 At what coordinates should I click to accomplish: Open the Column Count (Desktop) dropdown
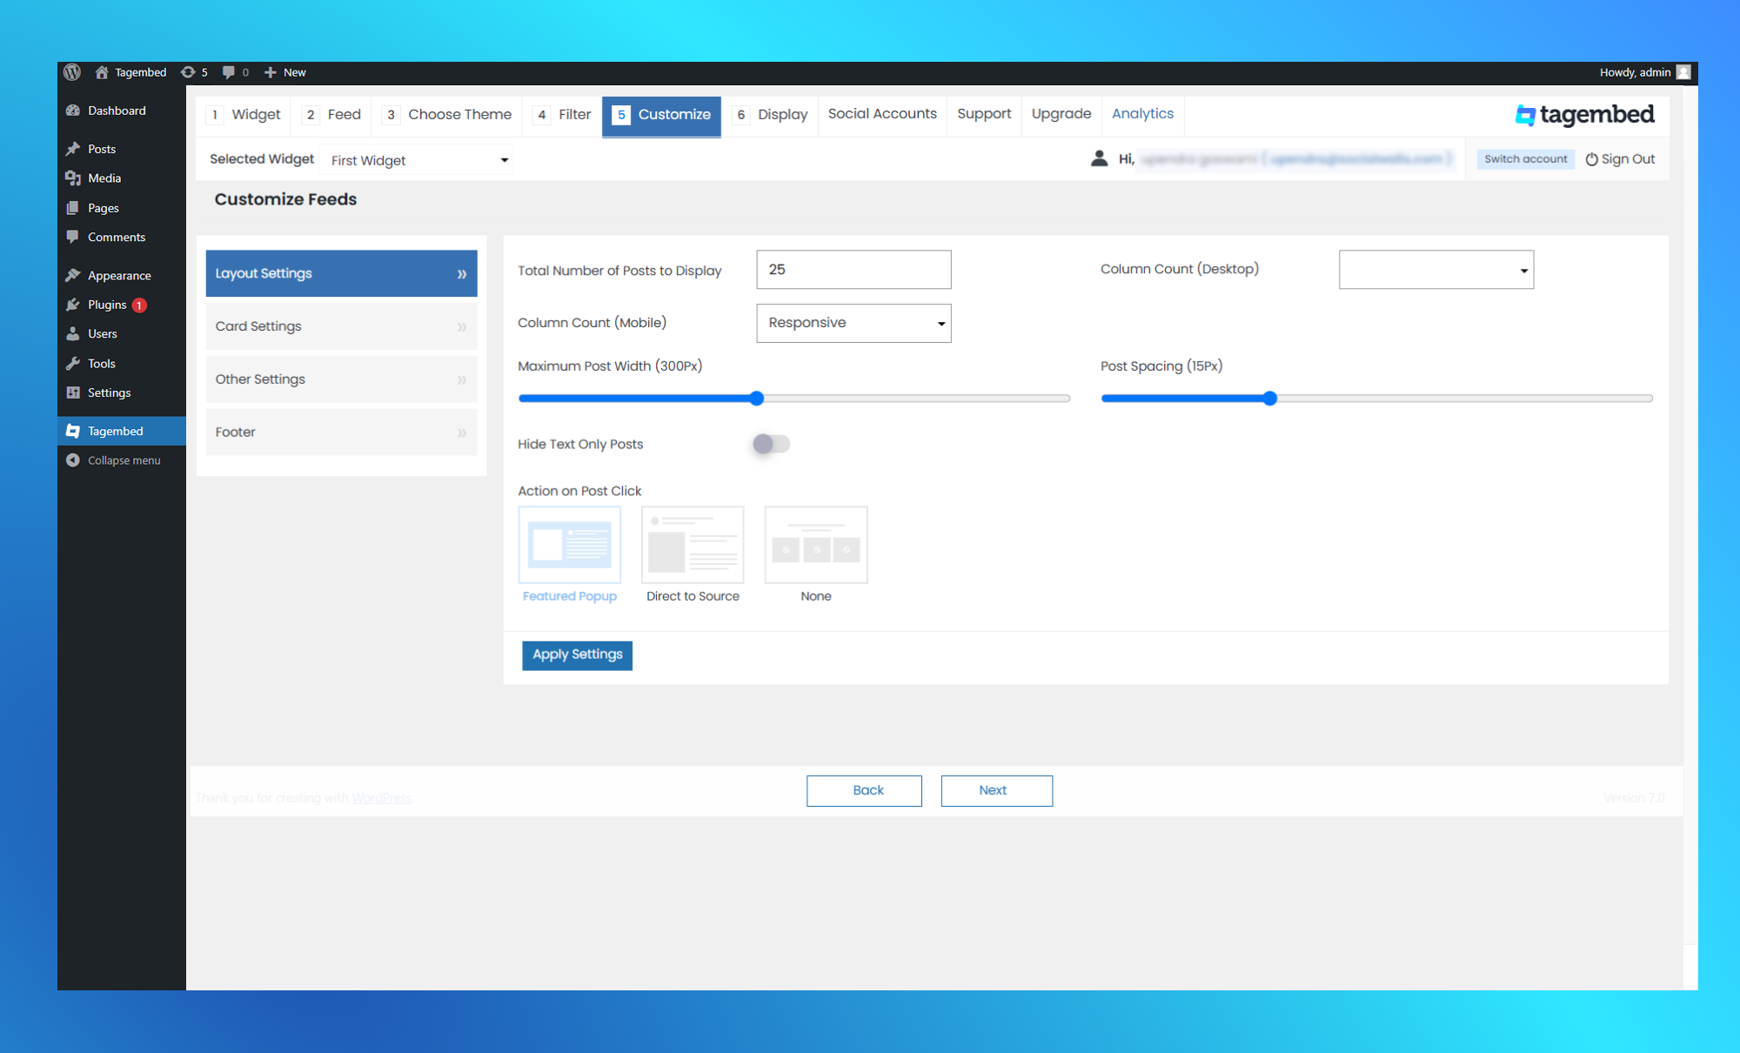(x=1436, y=270)
